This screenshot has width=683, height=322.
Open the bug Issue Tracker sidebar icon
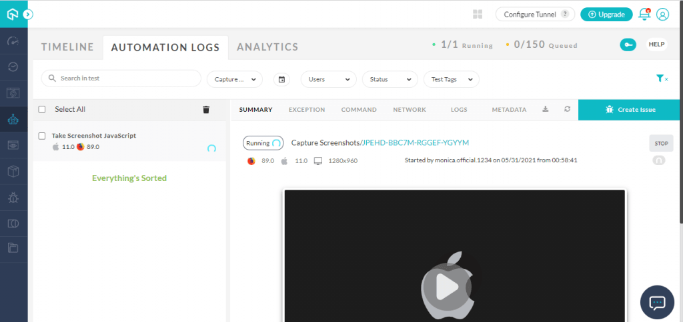tap(13, 198)
